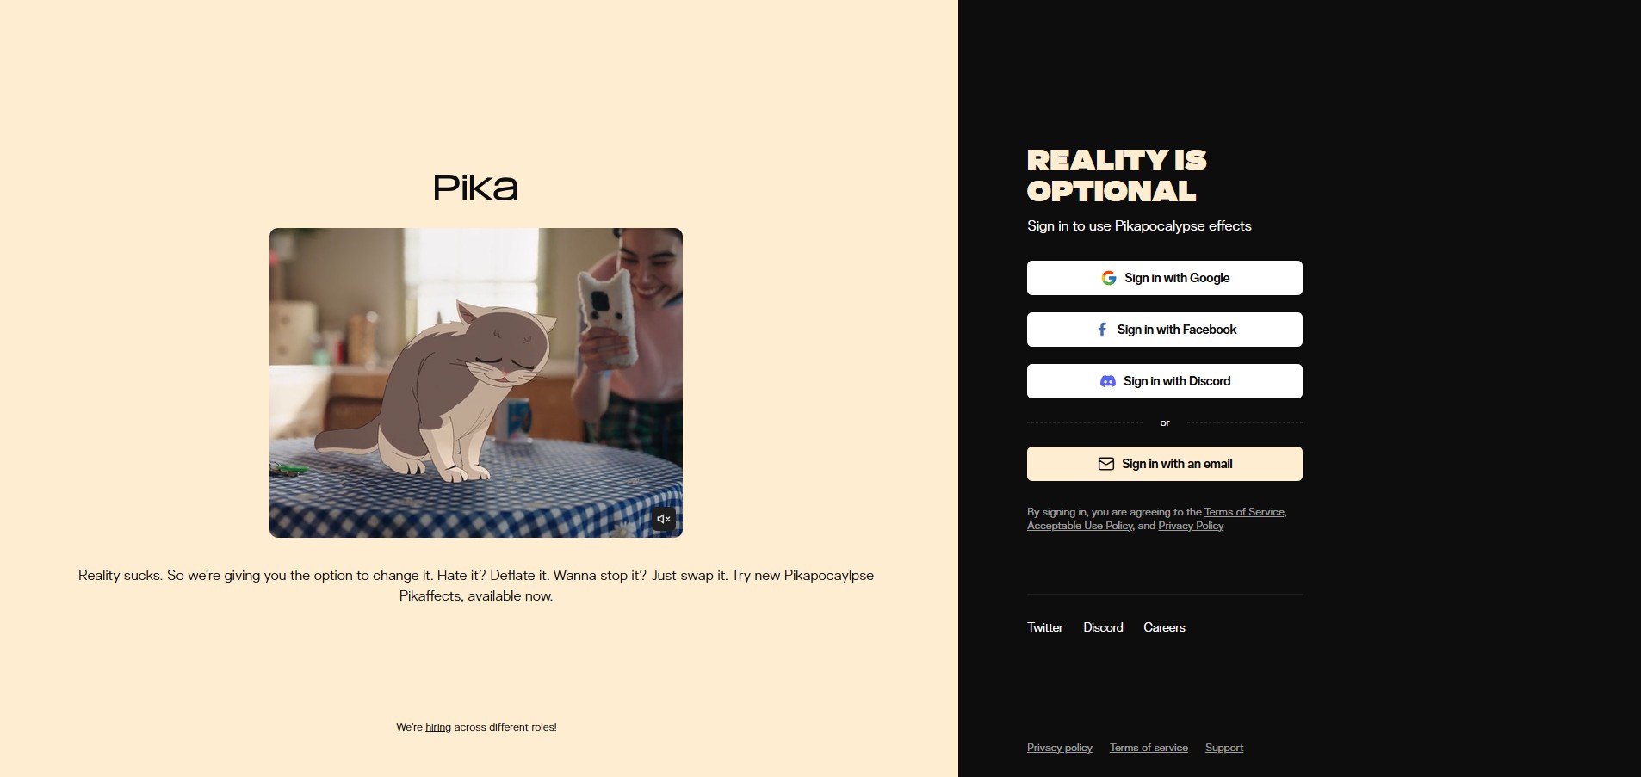Click the Google logo icon
Viewport: 1641px width, 777px height.
coord(1109,278)
